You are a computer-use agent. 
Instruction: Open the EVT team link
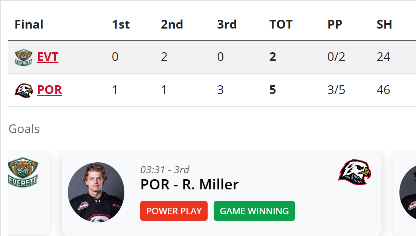(48, 57)
